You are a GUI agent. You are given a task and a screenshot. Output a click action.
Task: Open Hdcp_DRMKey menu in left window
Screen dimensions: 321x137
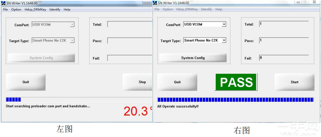36,10
